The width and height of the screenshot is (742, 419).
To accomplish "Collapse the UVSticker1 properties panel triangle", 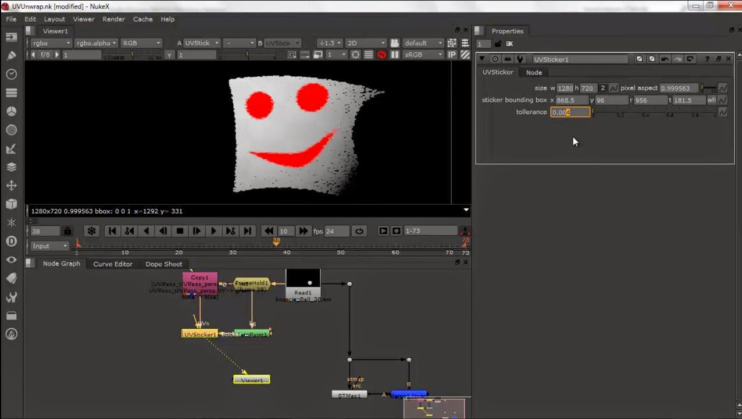I will pyautogui.click(x=482, y=59).
